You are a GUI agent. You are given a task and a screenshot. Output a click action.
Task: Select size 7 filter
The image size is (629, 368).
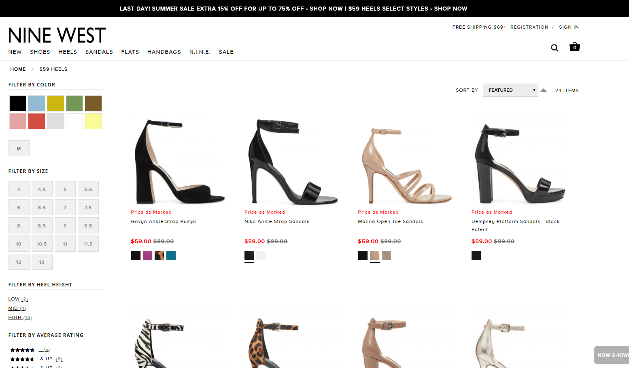point(65,207)
